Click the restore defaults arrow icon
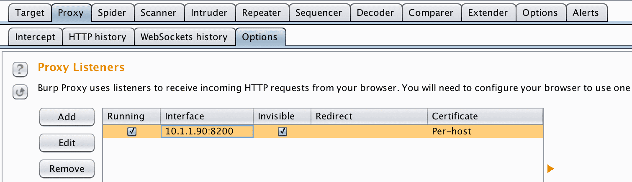This screenshot has width=632, height=182. pyautogui.click(x=20, y=92)
